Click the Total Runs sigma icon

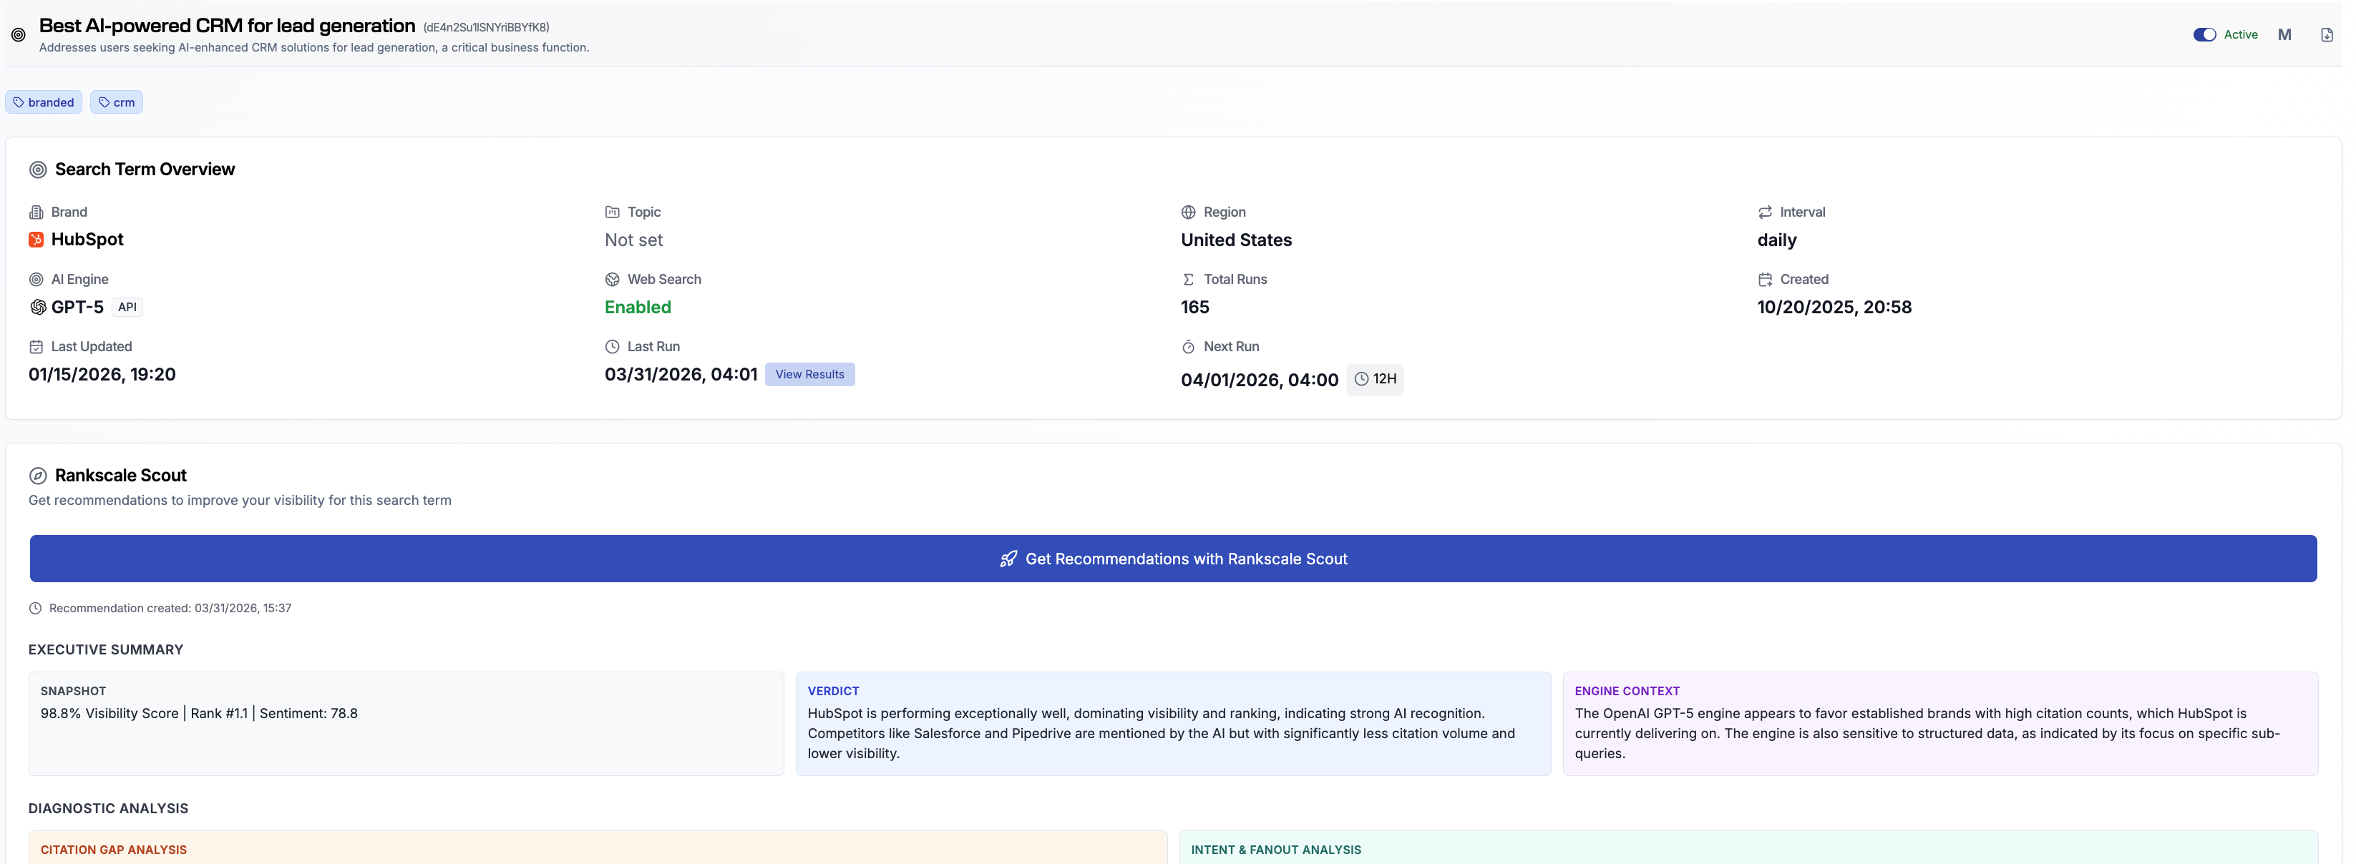(1189, 280)
